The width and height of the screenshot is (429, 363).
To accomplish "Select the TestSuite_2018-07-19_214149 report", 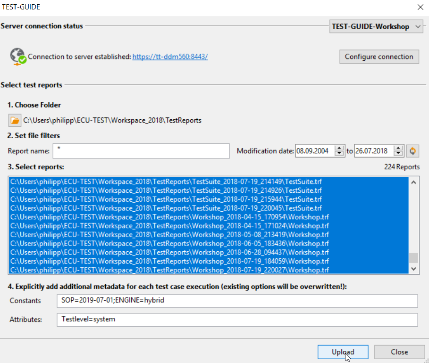I will click(x=166, y=181).
